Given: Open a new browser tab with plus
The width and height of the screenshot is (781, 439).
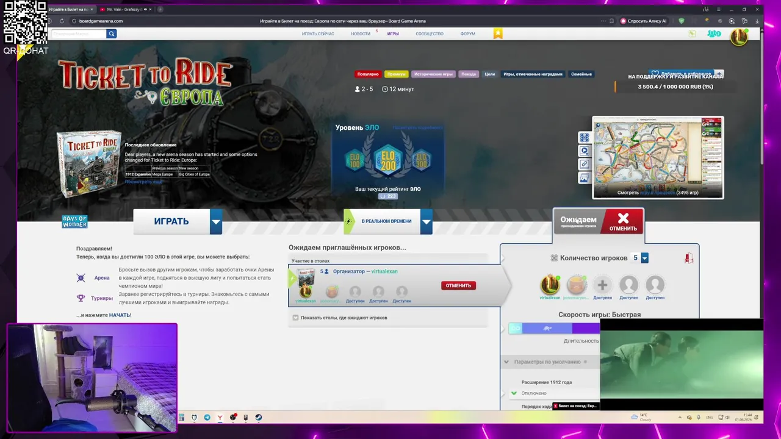Looking at the screenshot, I should 160,9.
